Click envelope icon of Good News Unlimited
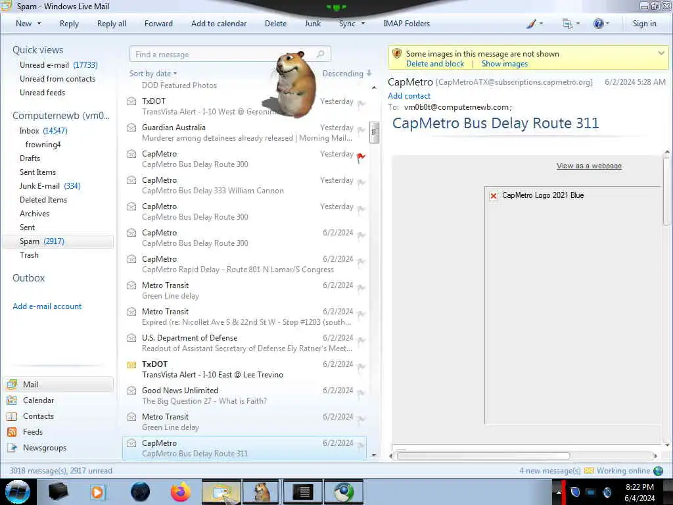The image size is (673, 505). coord(131,391)
